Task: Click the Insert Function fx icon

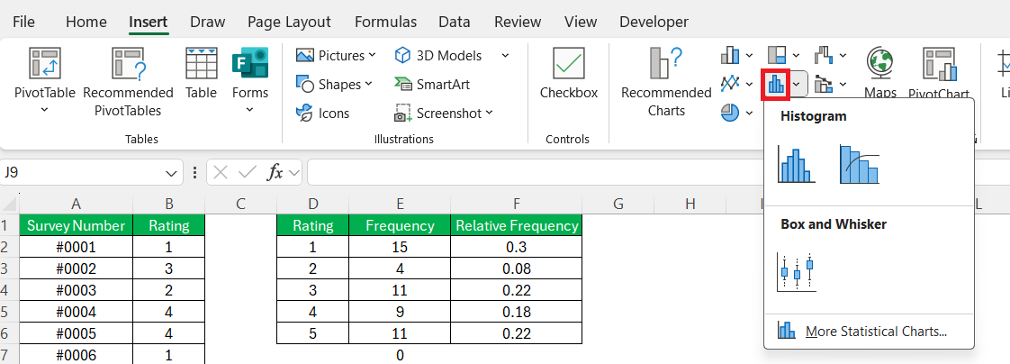Action: click(x=275, y=172)
